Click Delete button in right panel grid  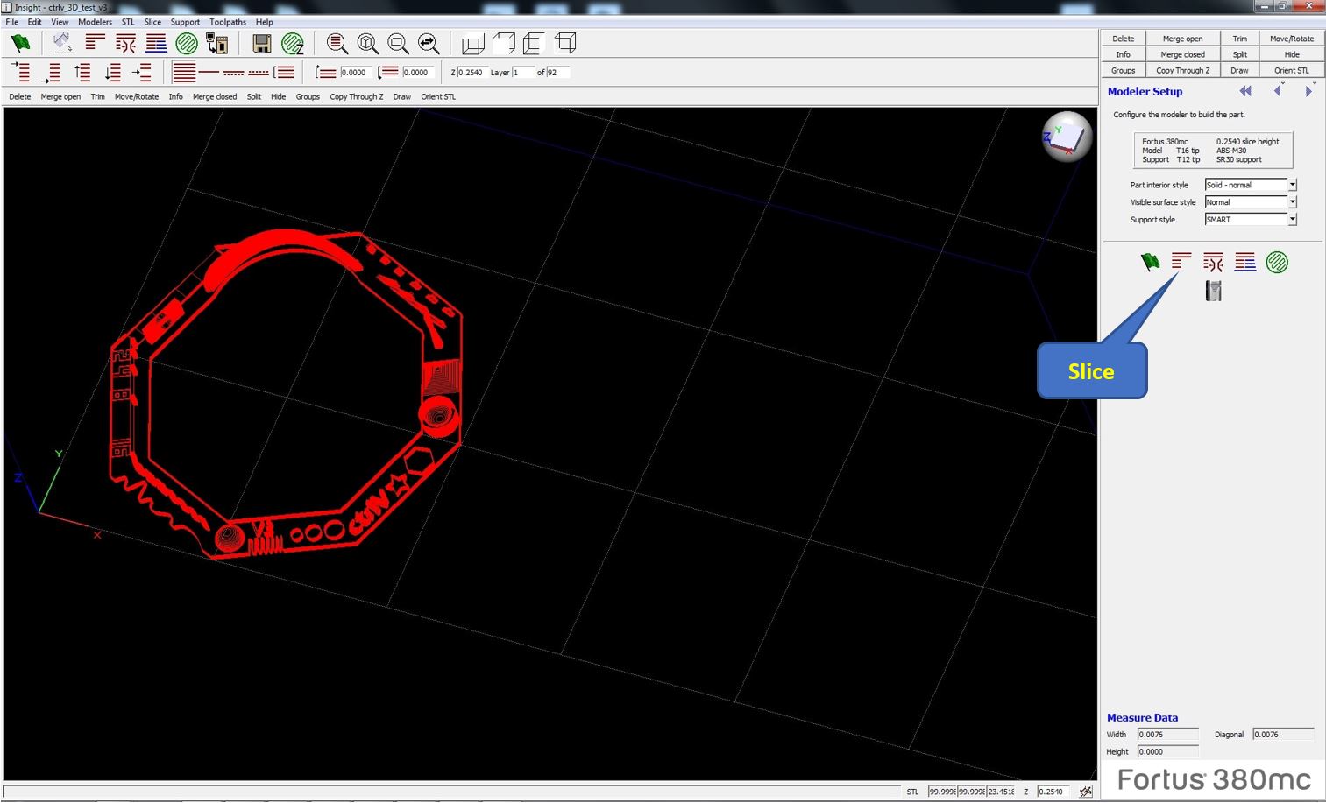point(1124,39)
